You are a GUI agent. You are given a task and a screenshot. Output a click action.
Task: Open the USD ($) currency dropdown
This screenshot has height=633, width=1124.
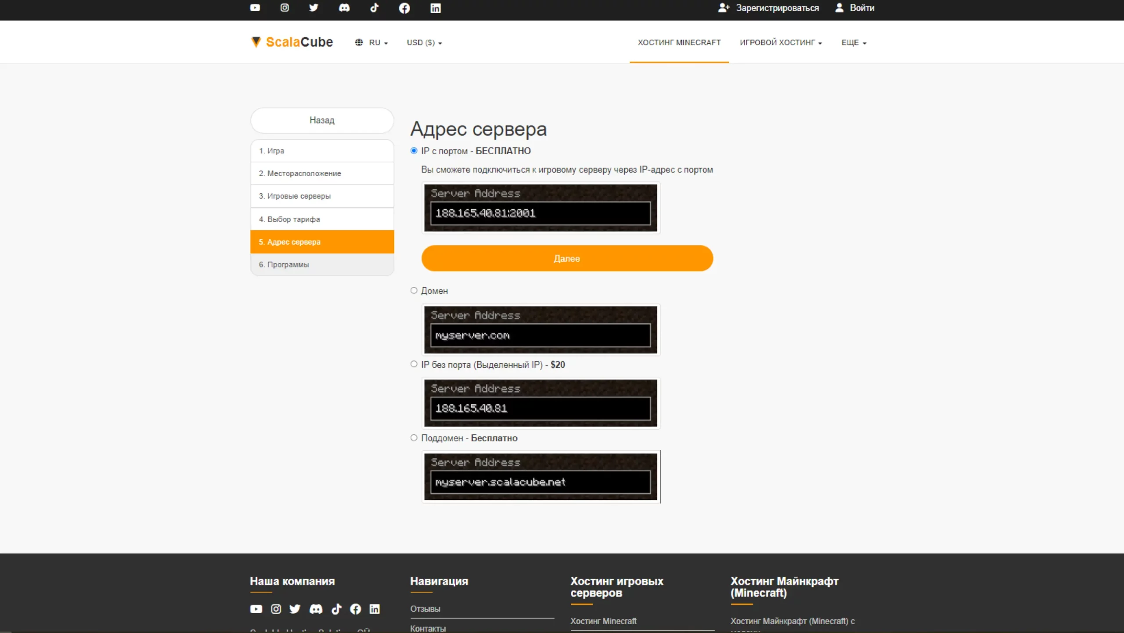click(424, 43)
